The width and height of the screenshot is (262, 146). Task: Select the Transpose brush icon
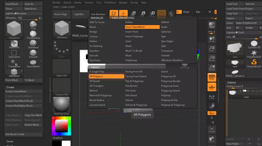pyautogui.click(x=14, y=64)
